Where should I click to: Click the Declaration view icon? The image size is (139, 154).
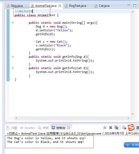40,128
